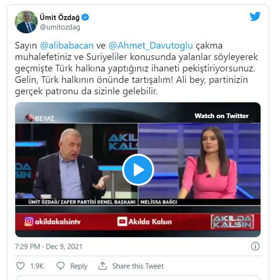Click the Akılda Kalsın logo in video

click(232, 221)
